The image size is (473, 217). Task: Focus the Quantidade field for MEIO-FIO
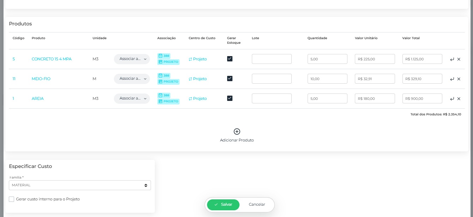tap(327, 79)
